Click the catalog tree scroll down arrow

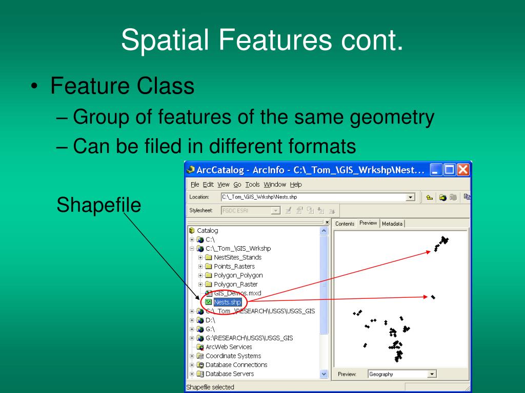tap(324, 374)
